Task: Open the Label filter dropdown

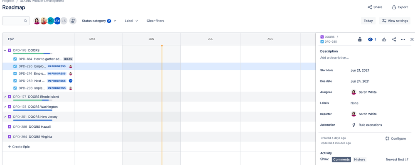Action: [x=131, y=21]
